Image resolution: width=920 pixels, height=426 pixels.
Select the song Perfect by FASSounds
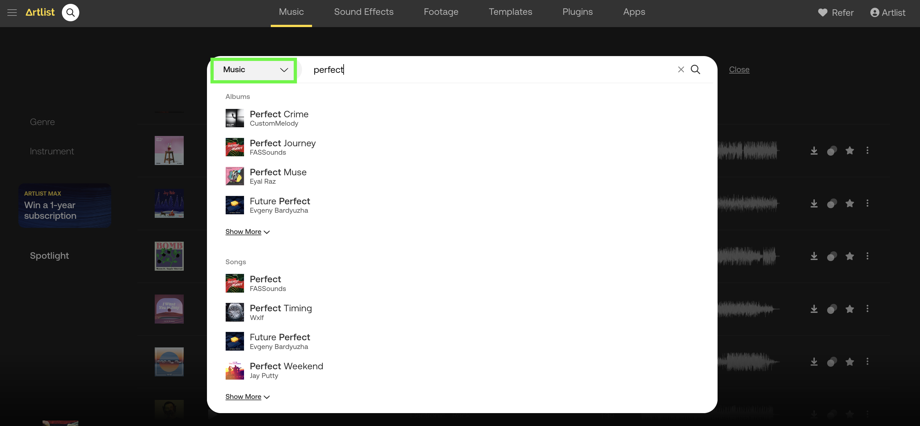[255, 283]
